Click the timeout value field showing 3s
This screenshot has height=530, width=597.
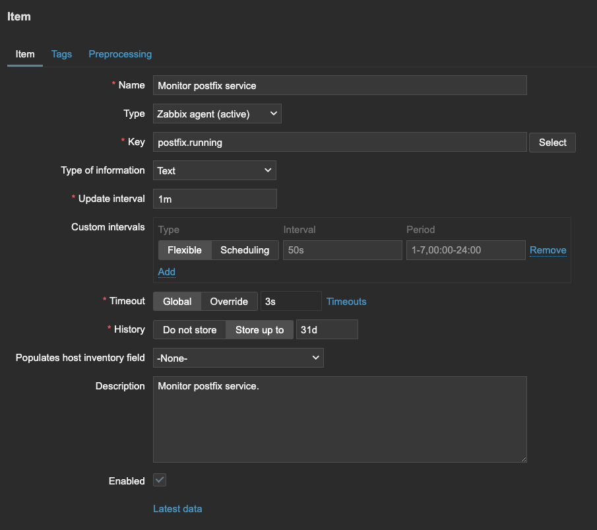coord(291,302)
